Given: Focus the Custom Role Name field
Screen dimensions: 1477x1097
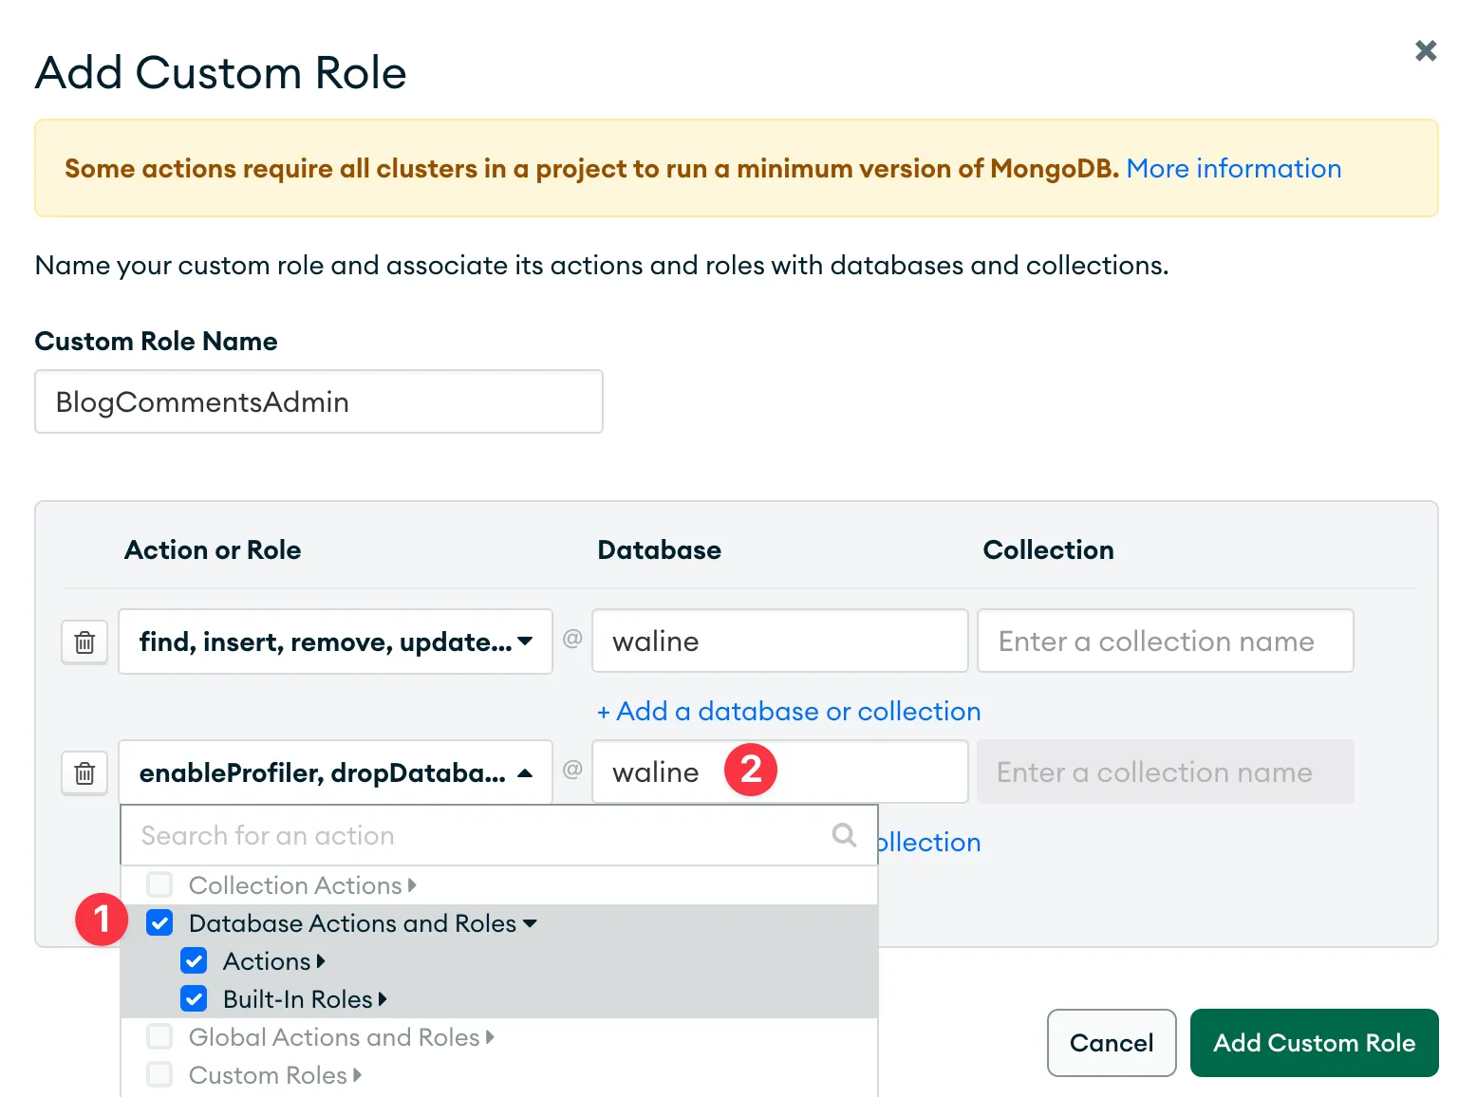Looking at the screenshot, I should (x=318, y=402).
